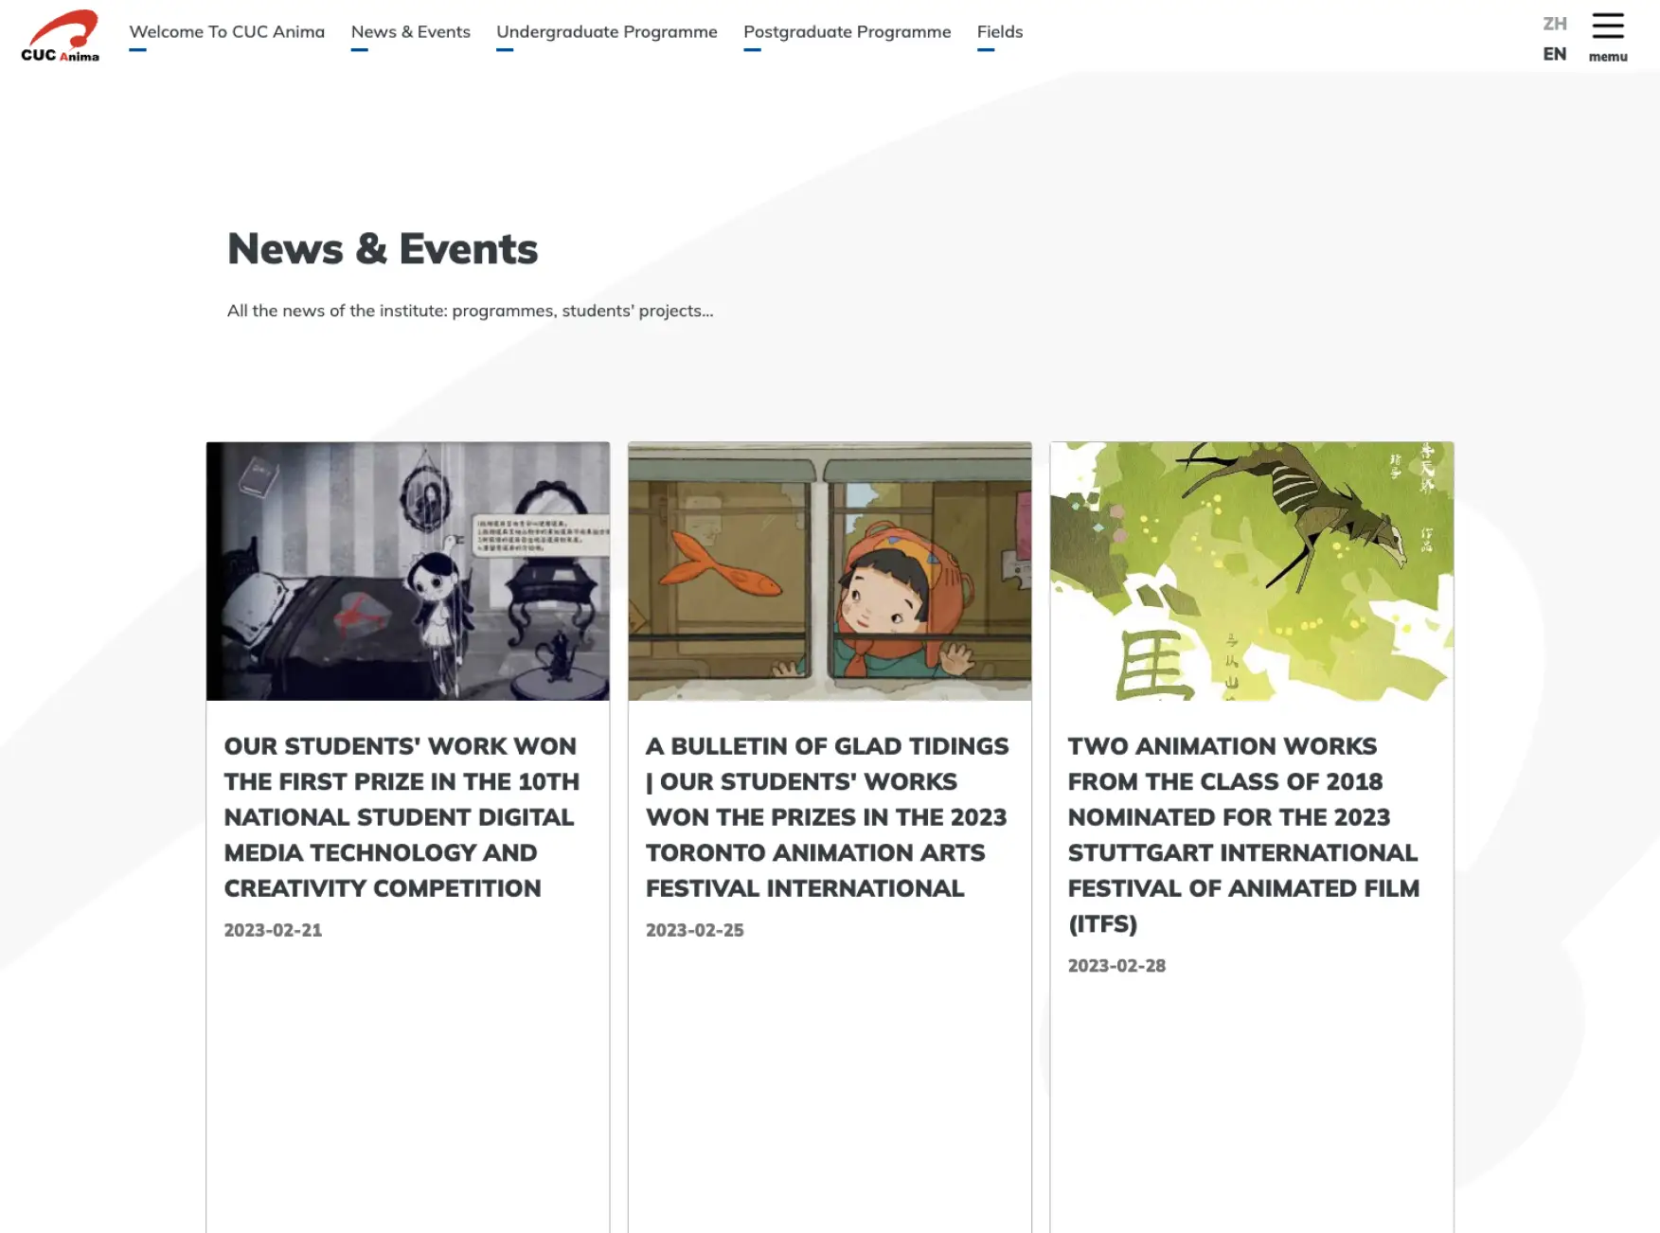Screen dimensions: 1660x1233
Task: Open the Postgraduate Programme section
Action: tap(847, 31)
